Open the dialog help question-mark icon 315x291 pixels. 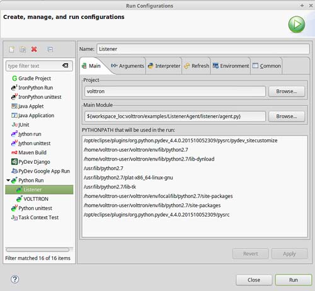(14, 279)
